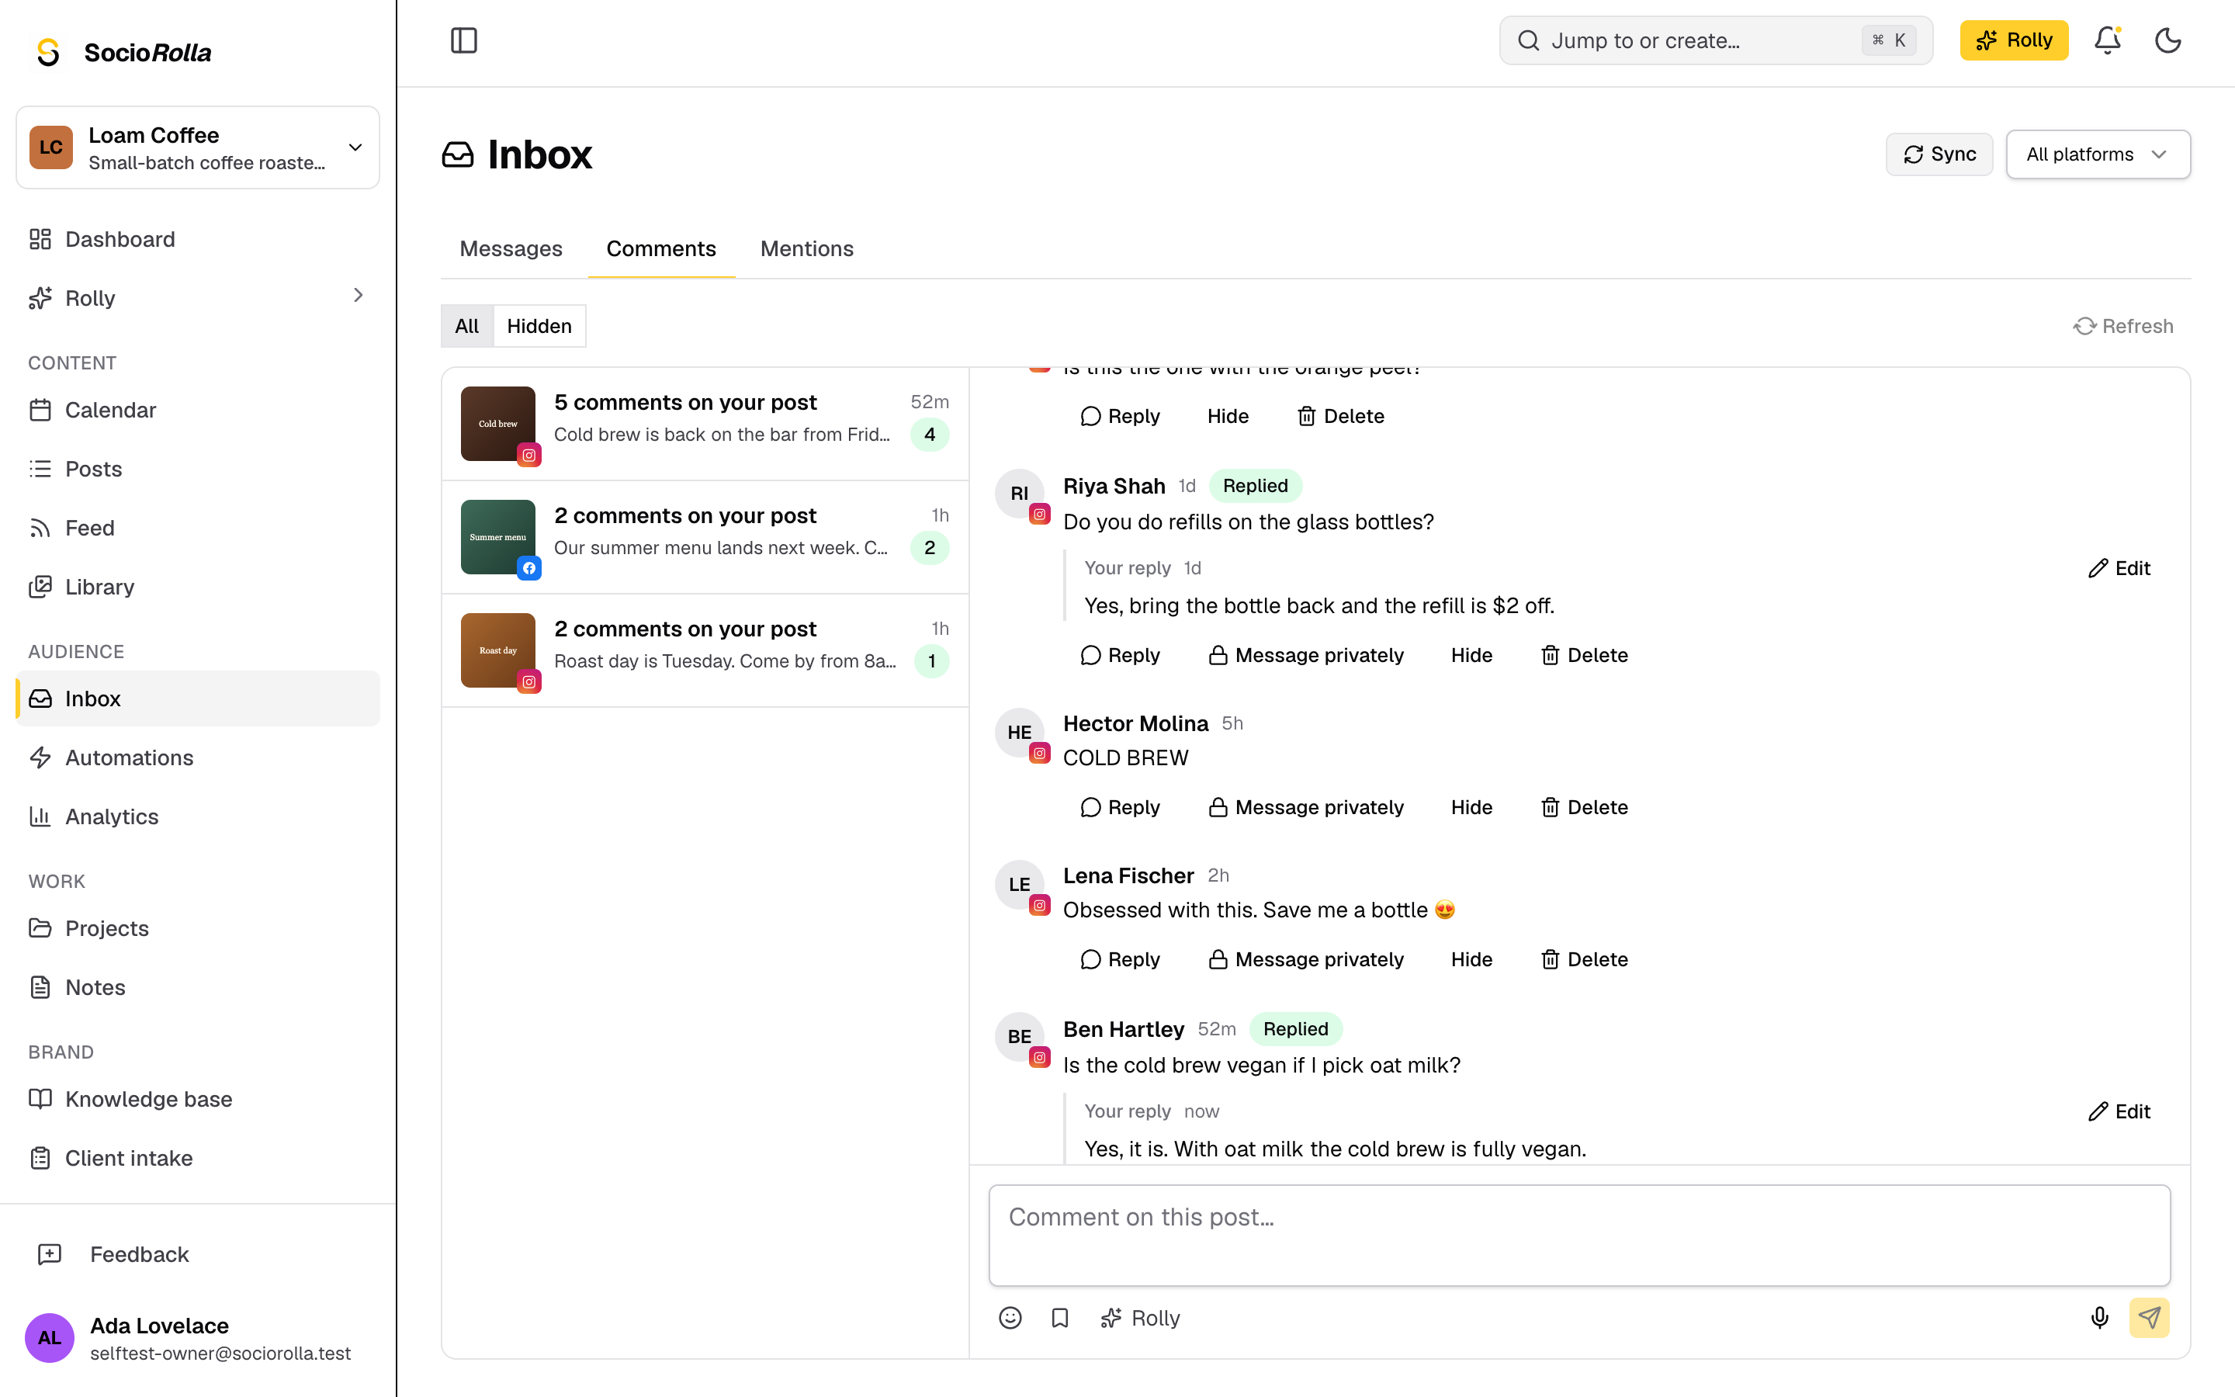Open the Cold brew post thumbnail
Image resolution: width=2235 pixels, height=1397 pixels.
497,424
